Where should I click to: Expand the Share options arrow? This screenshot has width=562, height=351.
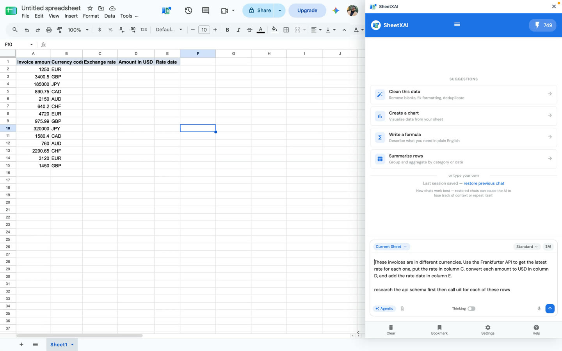point(280,11)
